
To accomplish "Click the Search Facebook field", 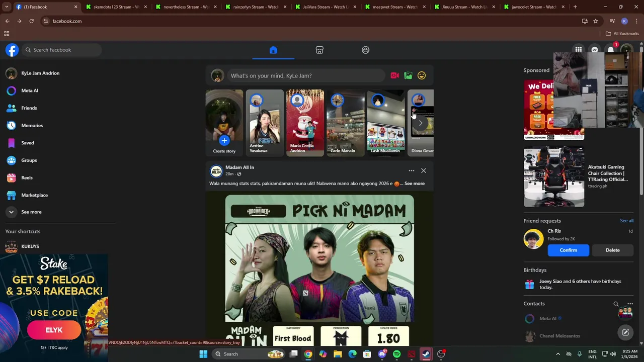I will coord(62,50).
